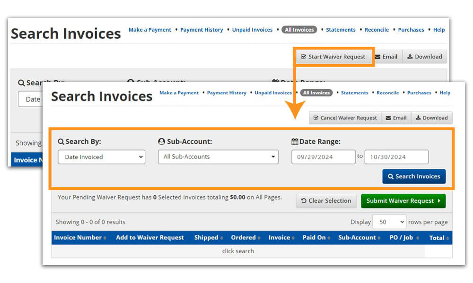Open Make a Payment link in front panel

coord(179,93)
